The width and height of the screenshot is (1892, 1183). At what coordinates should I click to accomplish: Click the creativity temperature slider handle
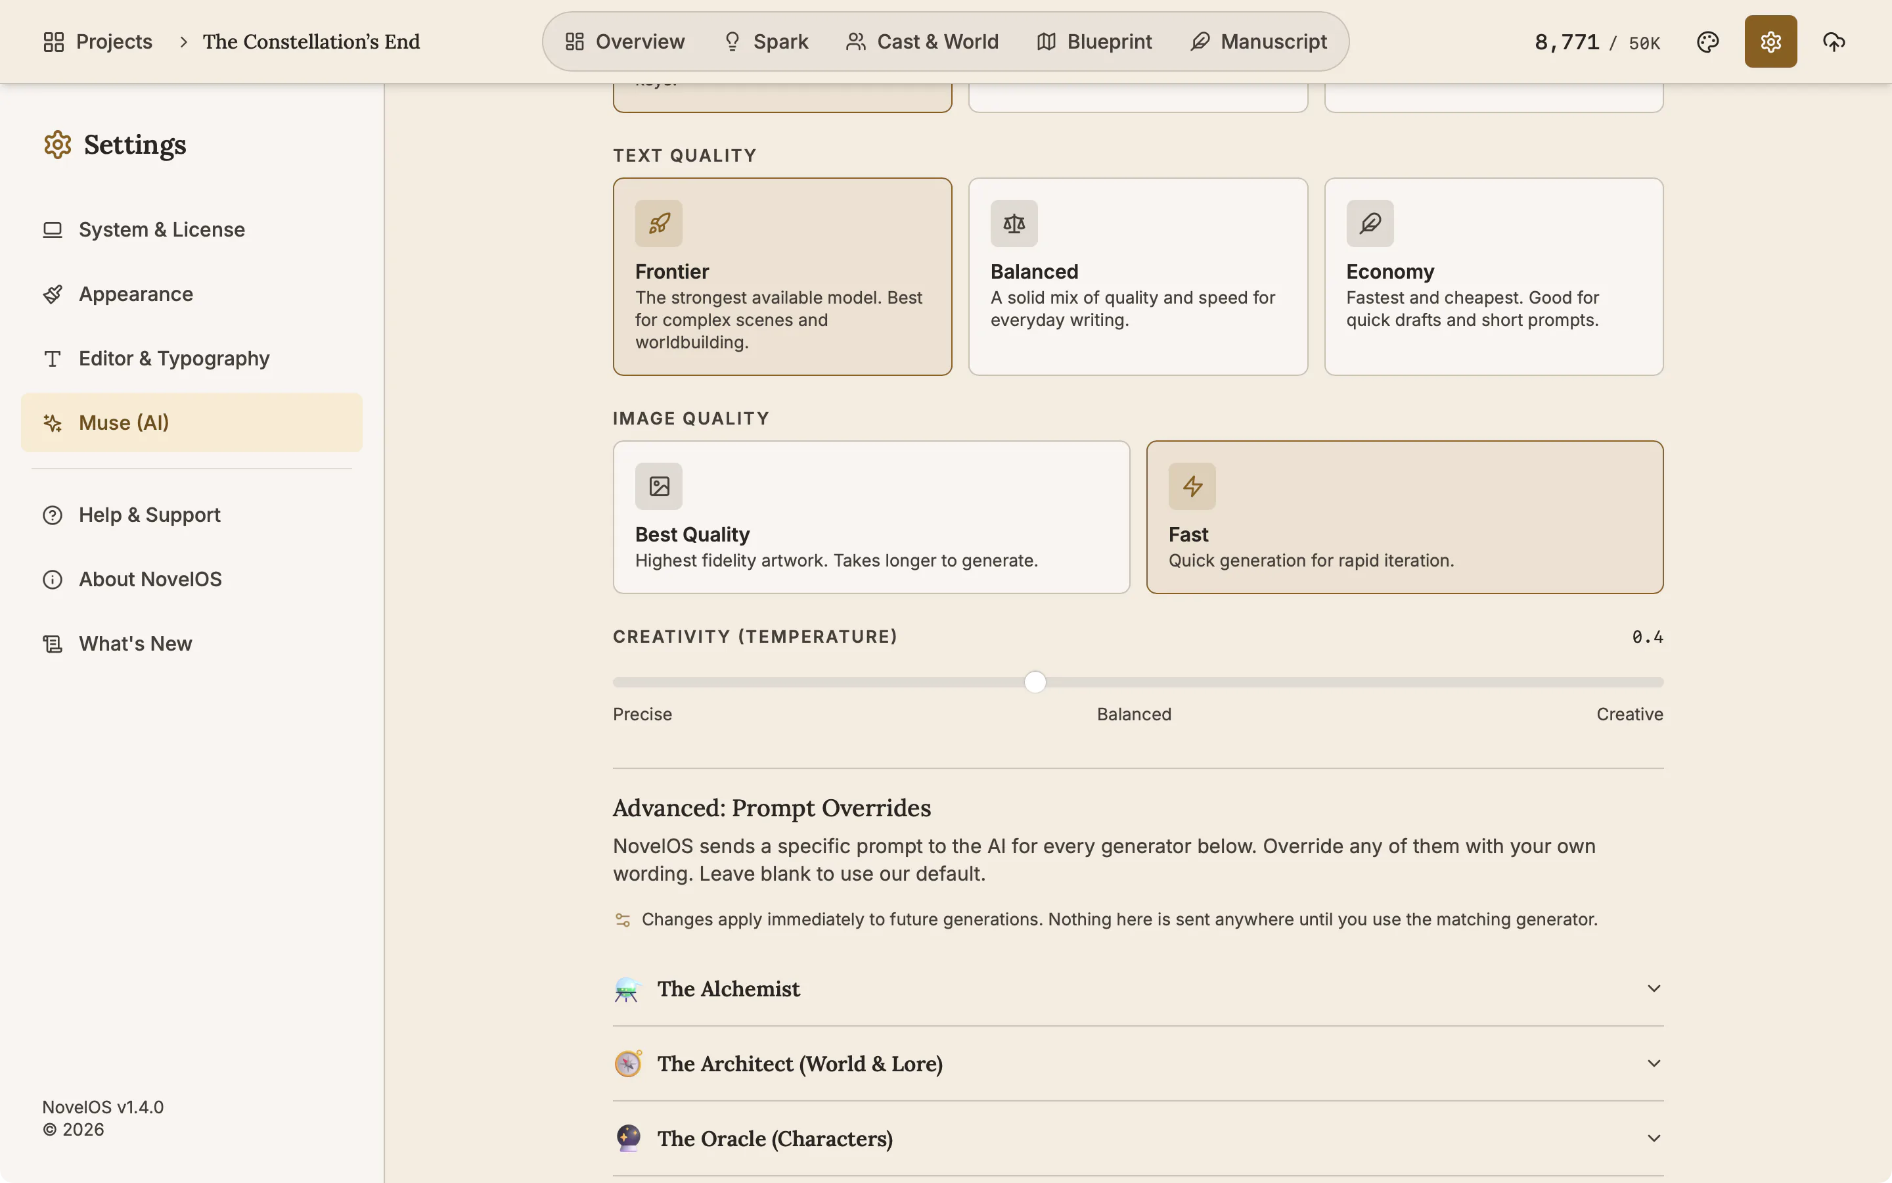coord(1034,682)
